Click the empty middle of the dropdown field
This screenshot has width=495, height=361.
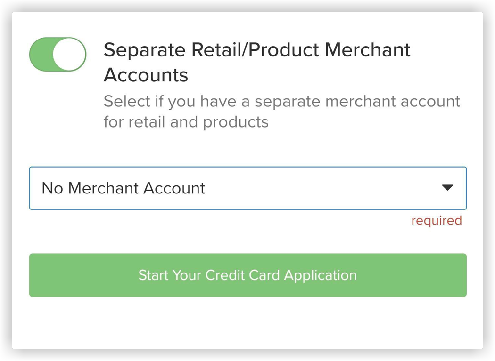(x=321, y=188)
